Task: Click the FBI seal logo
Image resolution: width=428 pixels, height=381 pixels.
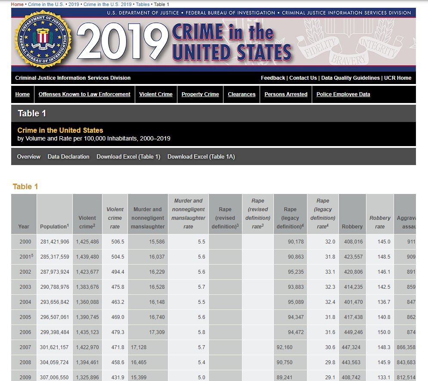Action: 43,39
